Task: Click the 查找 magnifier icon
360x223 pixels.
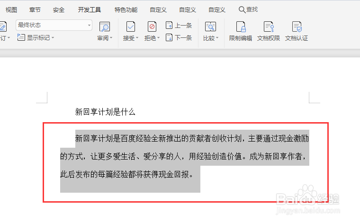Action: 242,9
